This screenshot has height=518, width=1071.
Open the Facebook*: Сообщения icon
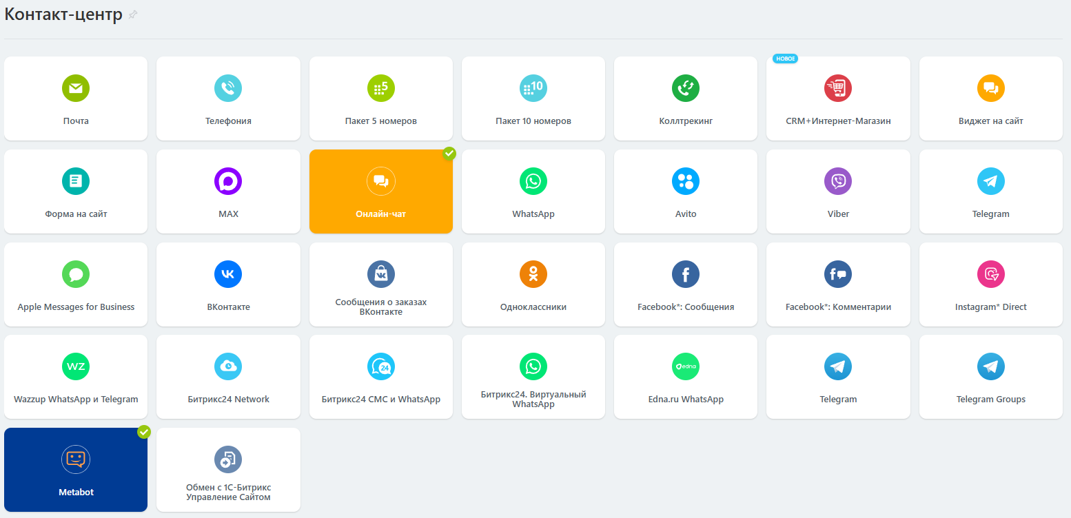pos(686,274)
